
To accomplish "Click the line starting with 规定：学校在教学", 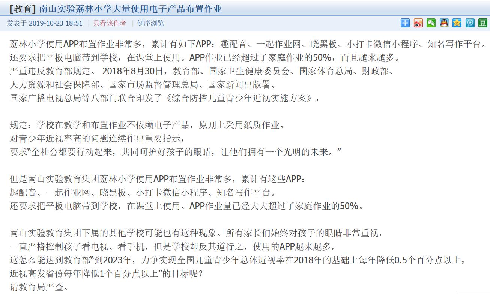I will pos(147,125).
